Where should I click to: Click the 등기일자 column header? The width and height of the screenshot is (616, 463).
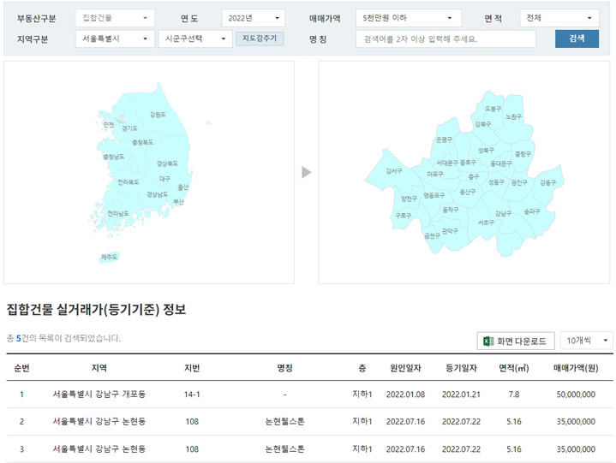[x=461, y=368]
